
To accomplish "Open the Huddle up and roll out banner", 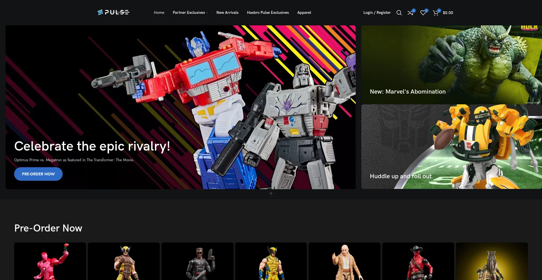I will (451, 147).
